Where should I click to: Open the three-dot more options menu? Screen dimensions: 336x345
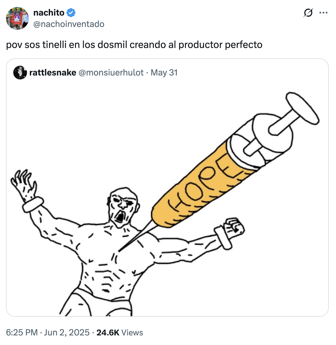323,13
